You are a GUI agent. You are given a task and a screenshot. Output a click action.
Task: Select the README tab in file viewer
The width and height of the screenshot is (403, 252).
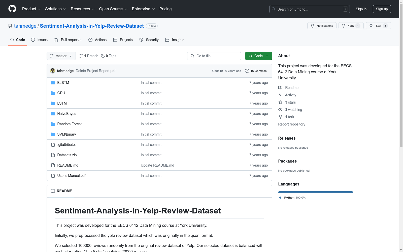coord(61,191)
